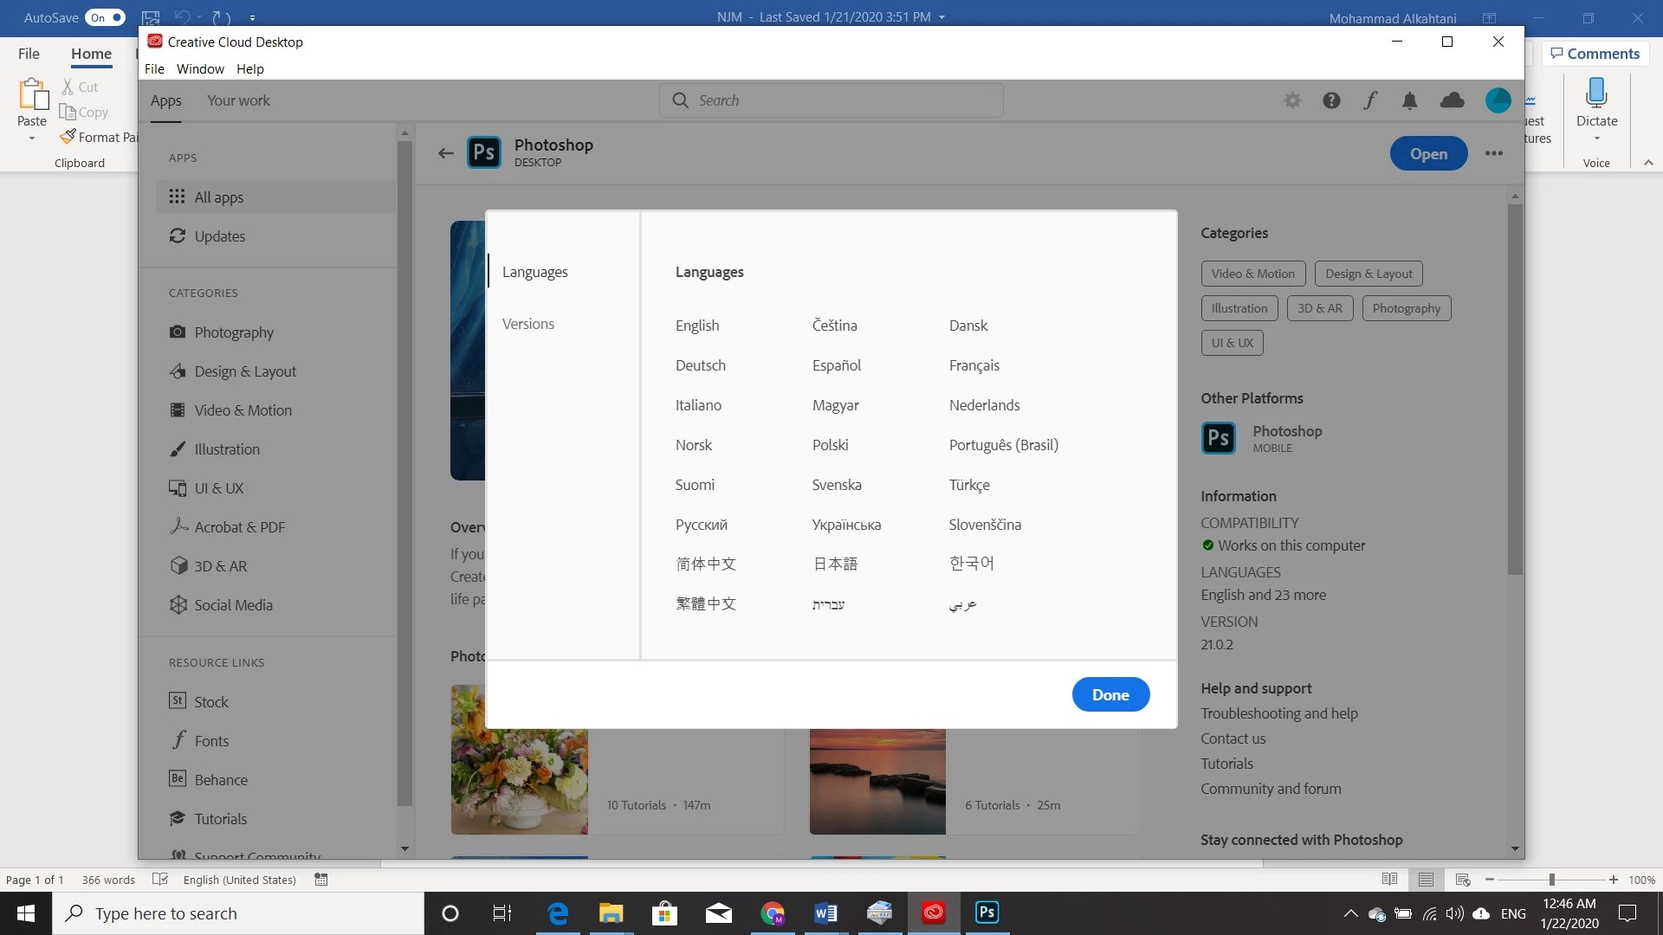Viewport: 1663px width, 935px height.
Task: Toggle the AutoSave switch
Action: tap(106, 17)
